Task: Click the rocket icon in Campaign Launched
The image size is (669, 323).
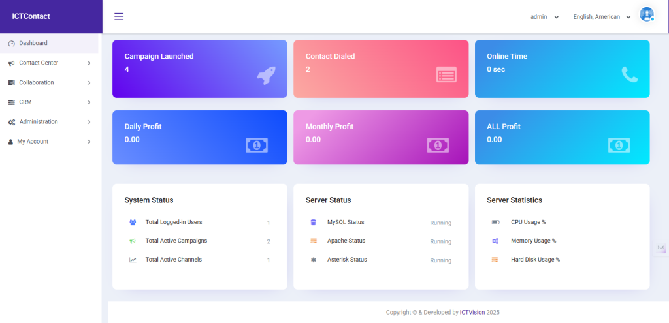Action: point(265,76)
